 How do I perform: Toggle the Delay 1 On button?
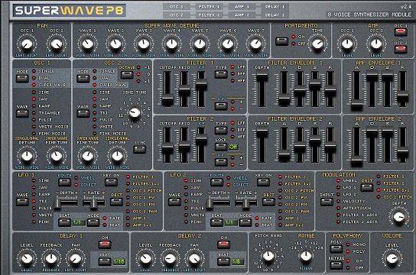point(105,244)
